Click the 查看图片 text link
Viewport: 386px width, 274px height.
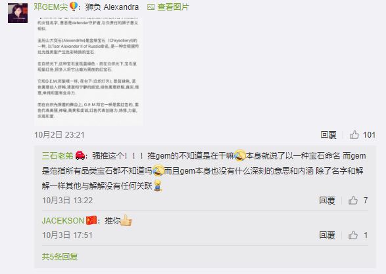173,7
